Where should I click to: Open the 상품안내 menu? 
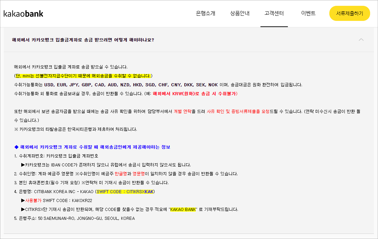point(240,13)
